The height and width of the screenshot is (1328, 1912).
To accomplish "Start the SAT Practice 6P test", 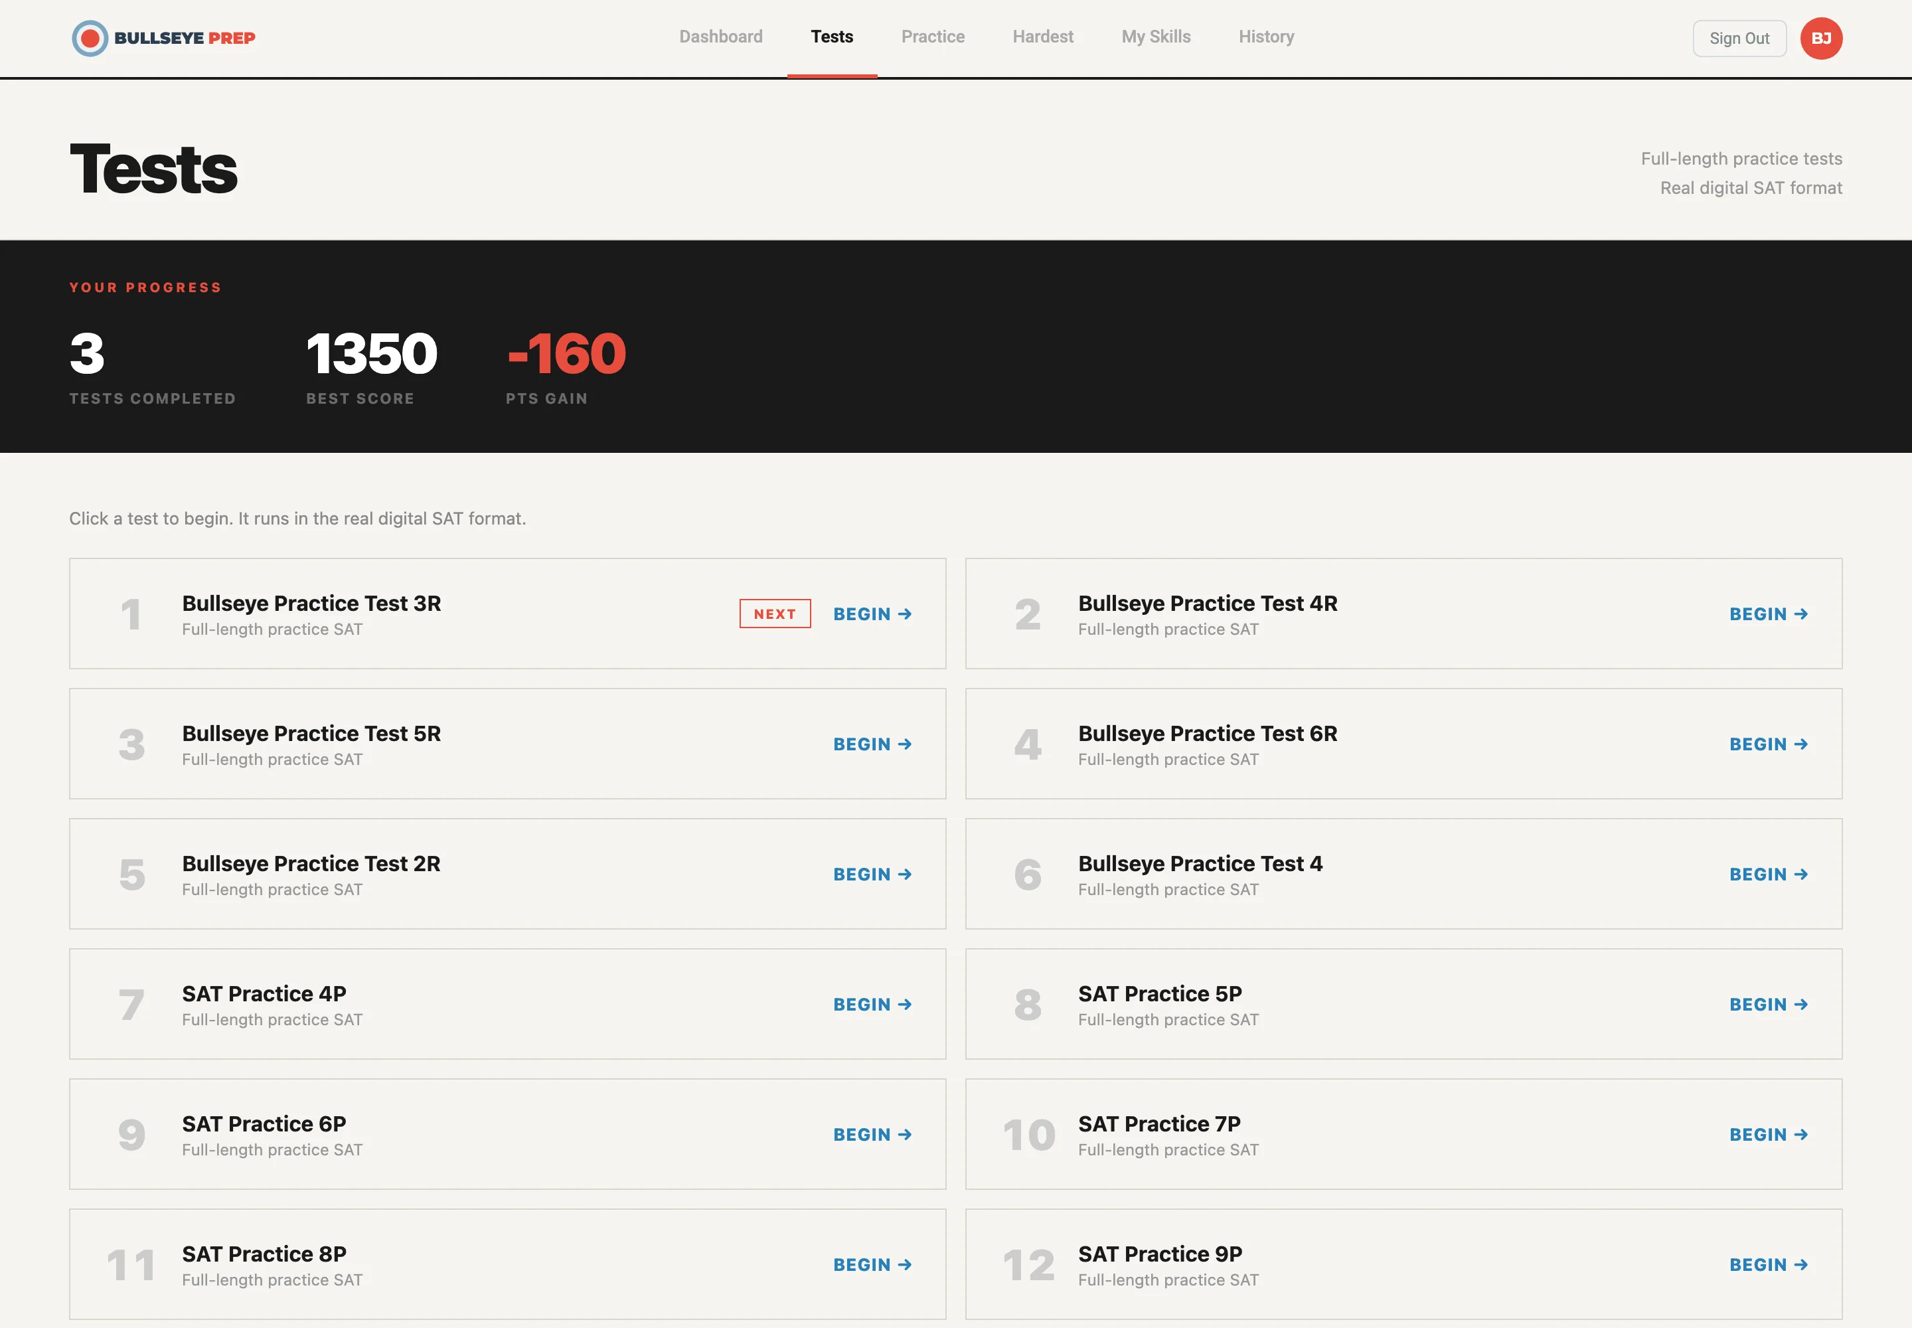I will coord(873,1135).
